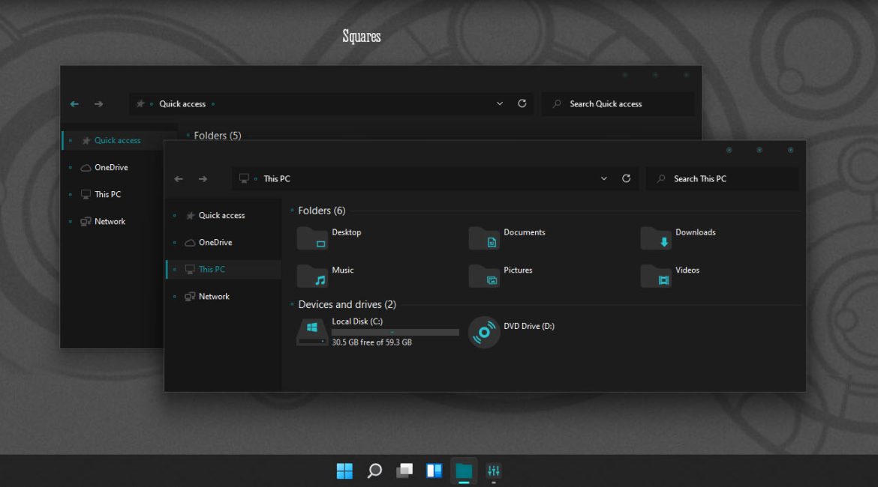This screenshot has height=487, width=878.
Task: Select Quick access in the front window sidebar
Action: [221, 215]
